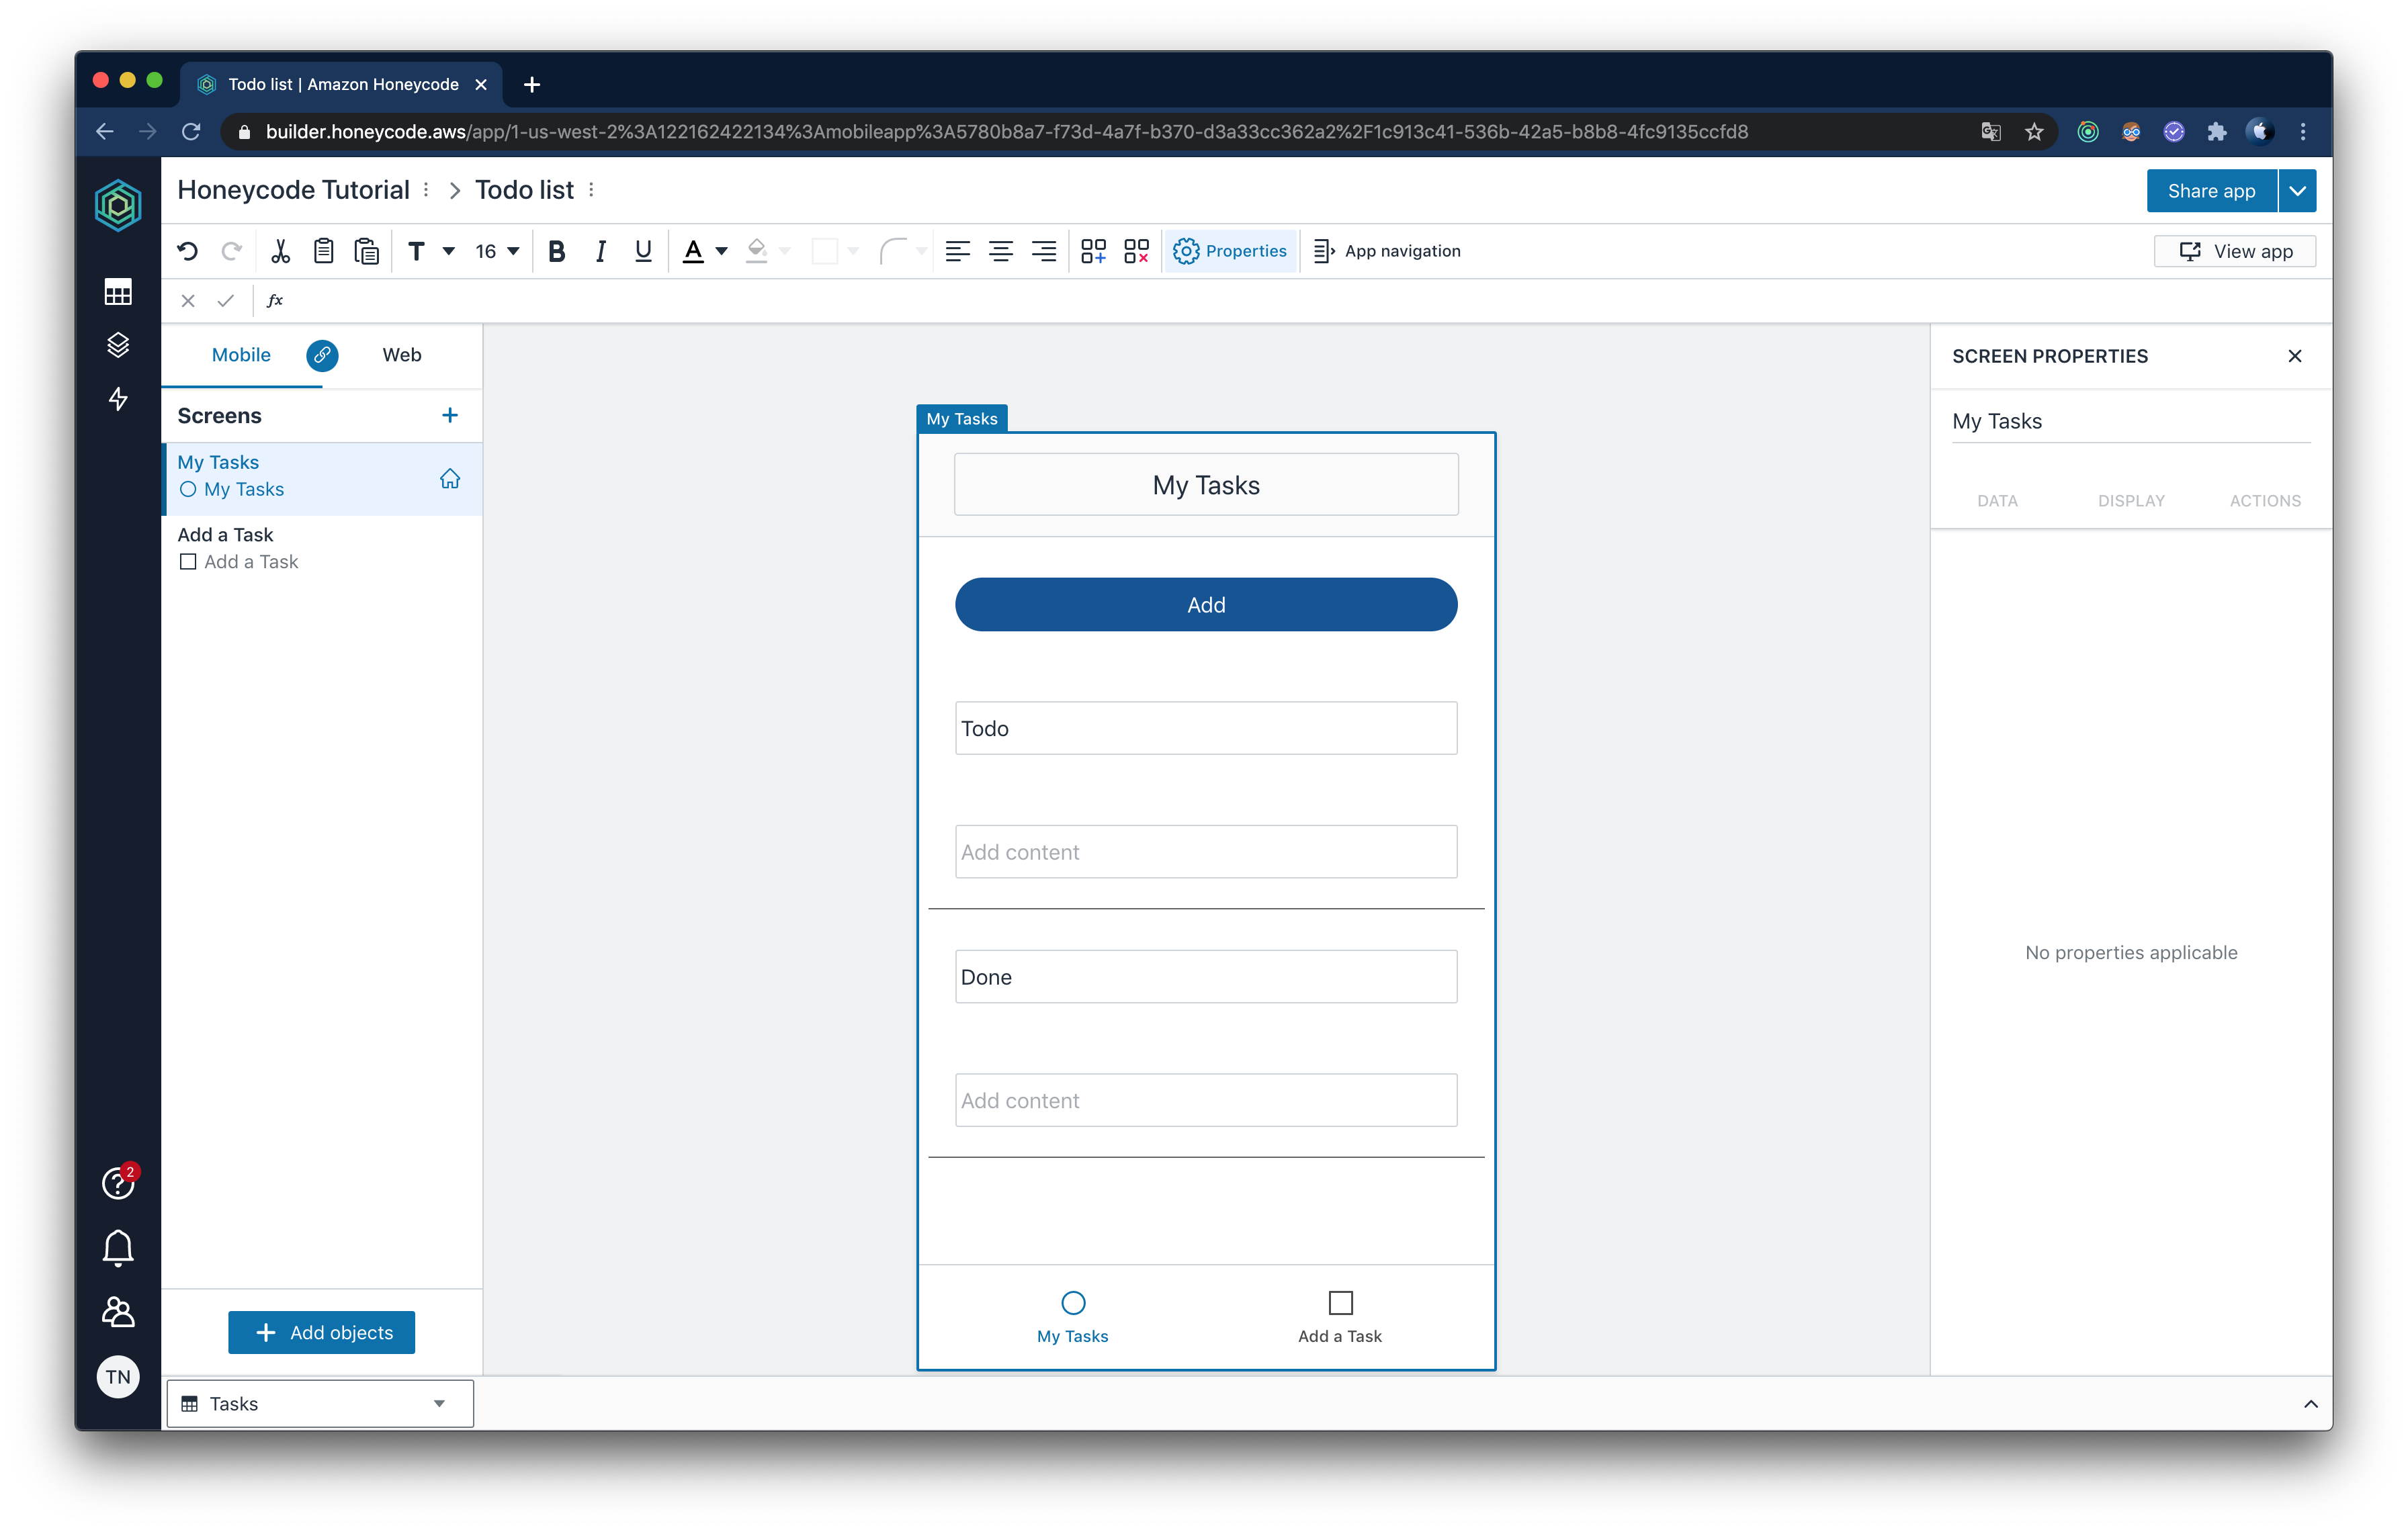
Task: Close the Screen Properties panel
Action: pos(2295,356)
